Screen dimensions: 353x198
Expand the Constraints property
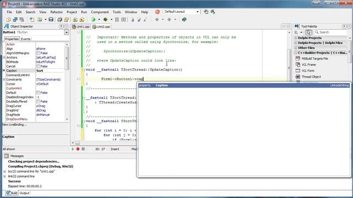point(4,79)
